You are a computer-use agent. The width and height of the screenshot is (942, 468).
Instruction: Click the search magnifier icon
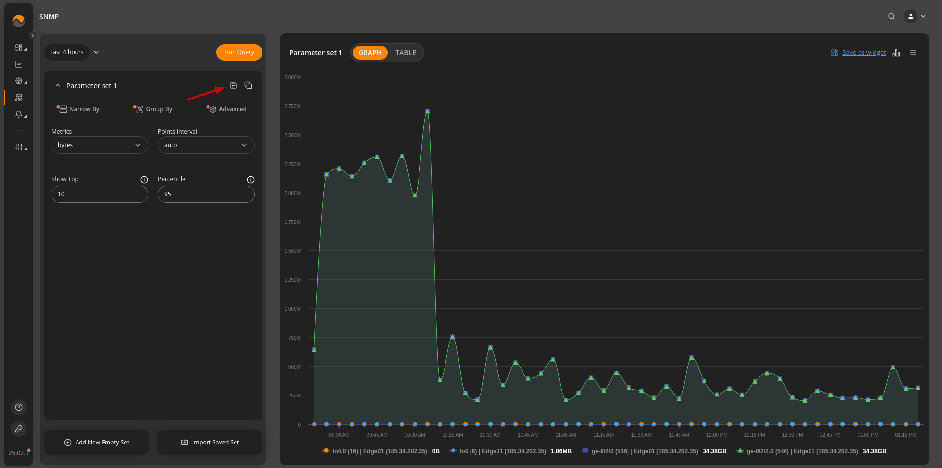click(x=891, y=16)
